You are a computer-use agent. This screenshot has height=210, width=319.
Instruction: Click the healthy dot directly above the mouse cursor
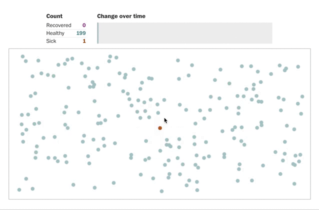point(164,100)
